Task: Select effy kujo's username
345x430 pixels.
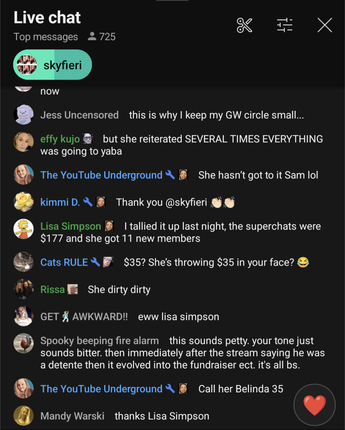Action: [60, 139]
